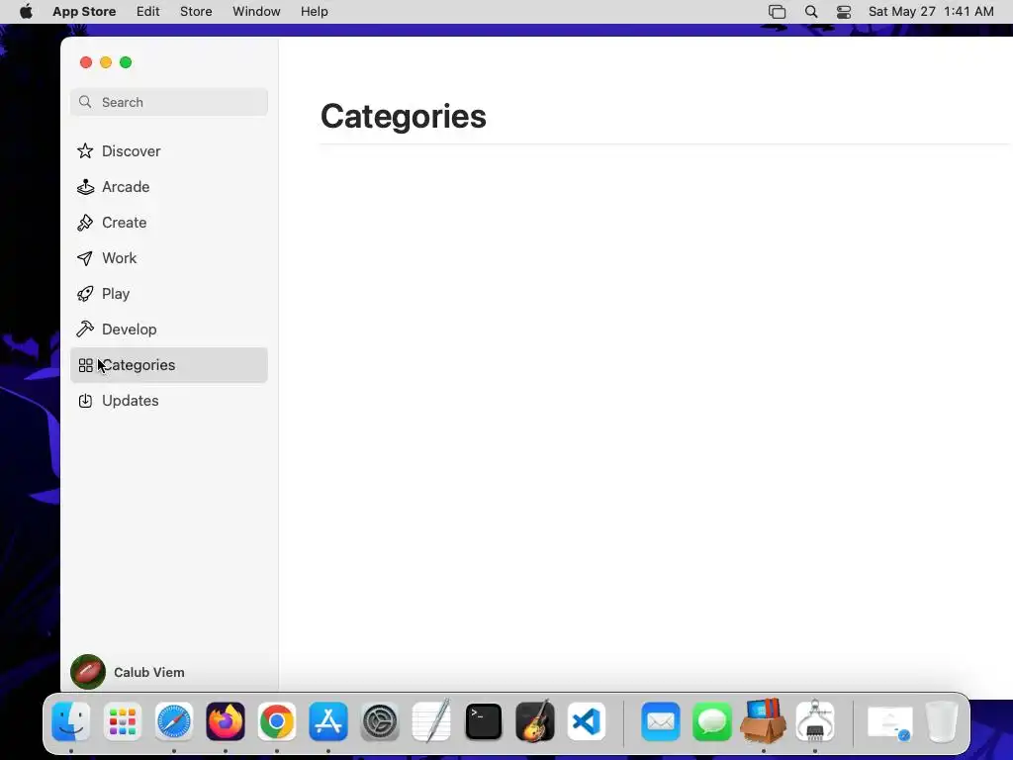Go to the Discover page
Image resolution: width=1013 pixels, height=760 pixels.
[168, 151]
